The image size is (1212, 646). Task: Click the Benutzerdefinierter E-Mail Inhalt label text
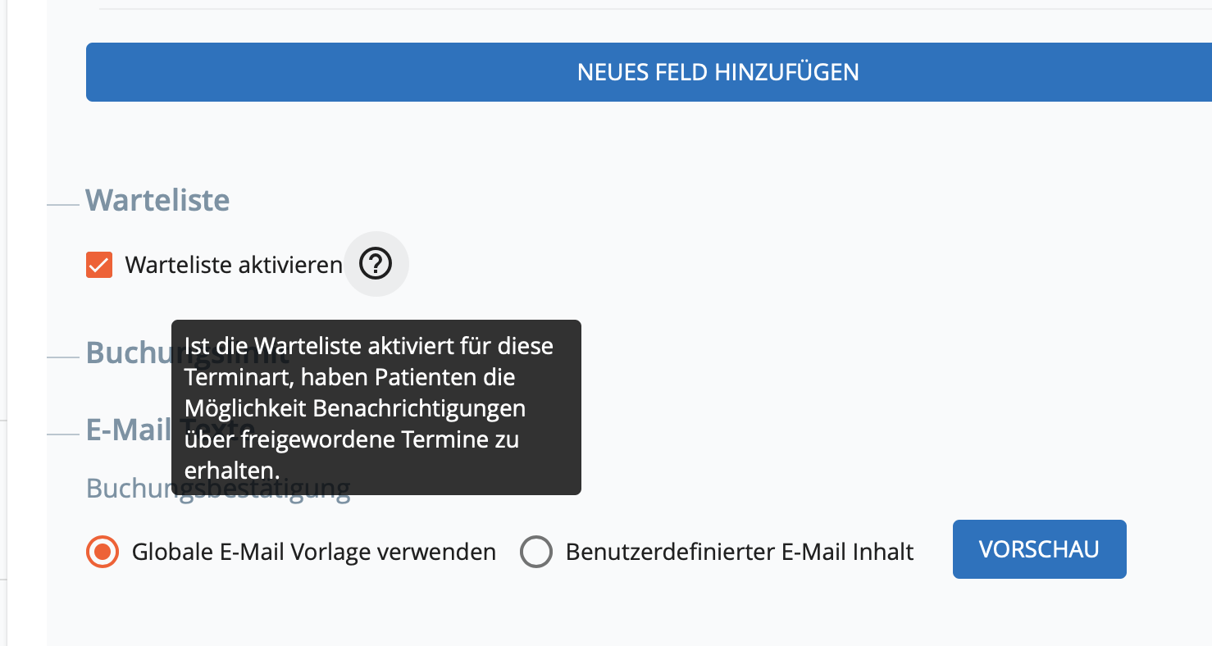coord(740,552)
